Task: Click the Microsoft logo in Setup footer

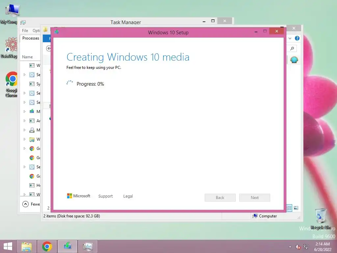Action: [x=79, y=196]
